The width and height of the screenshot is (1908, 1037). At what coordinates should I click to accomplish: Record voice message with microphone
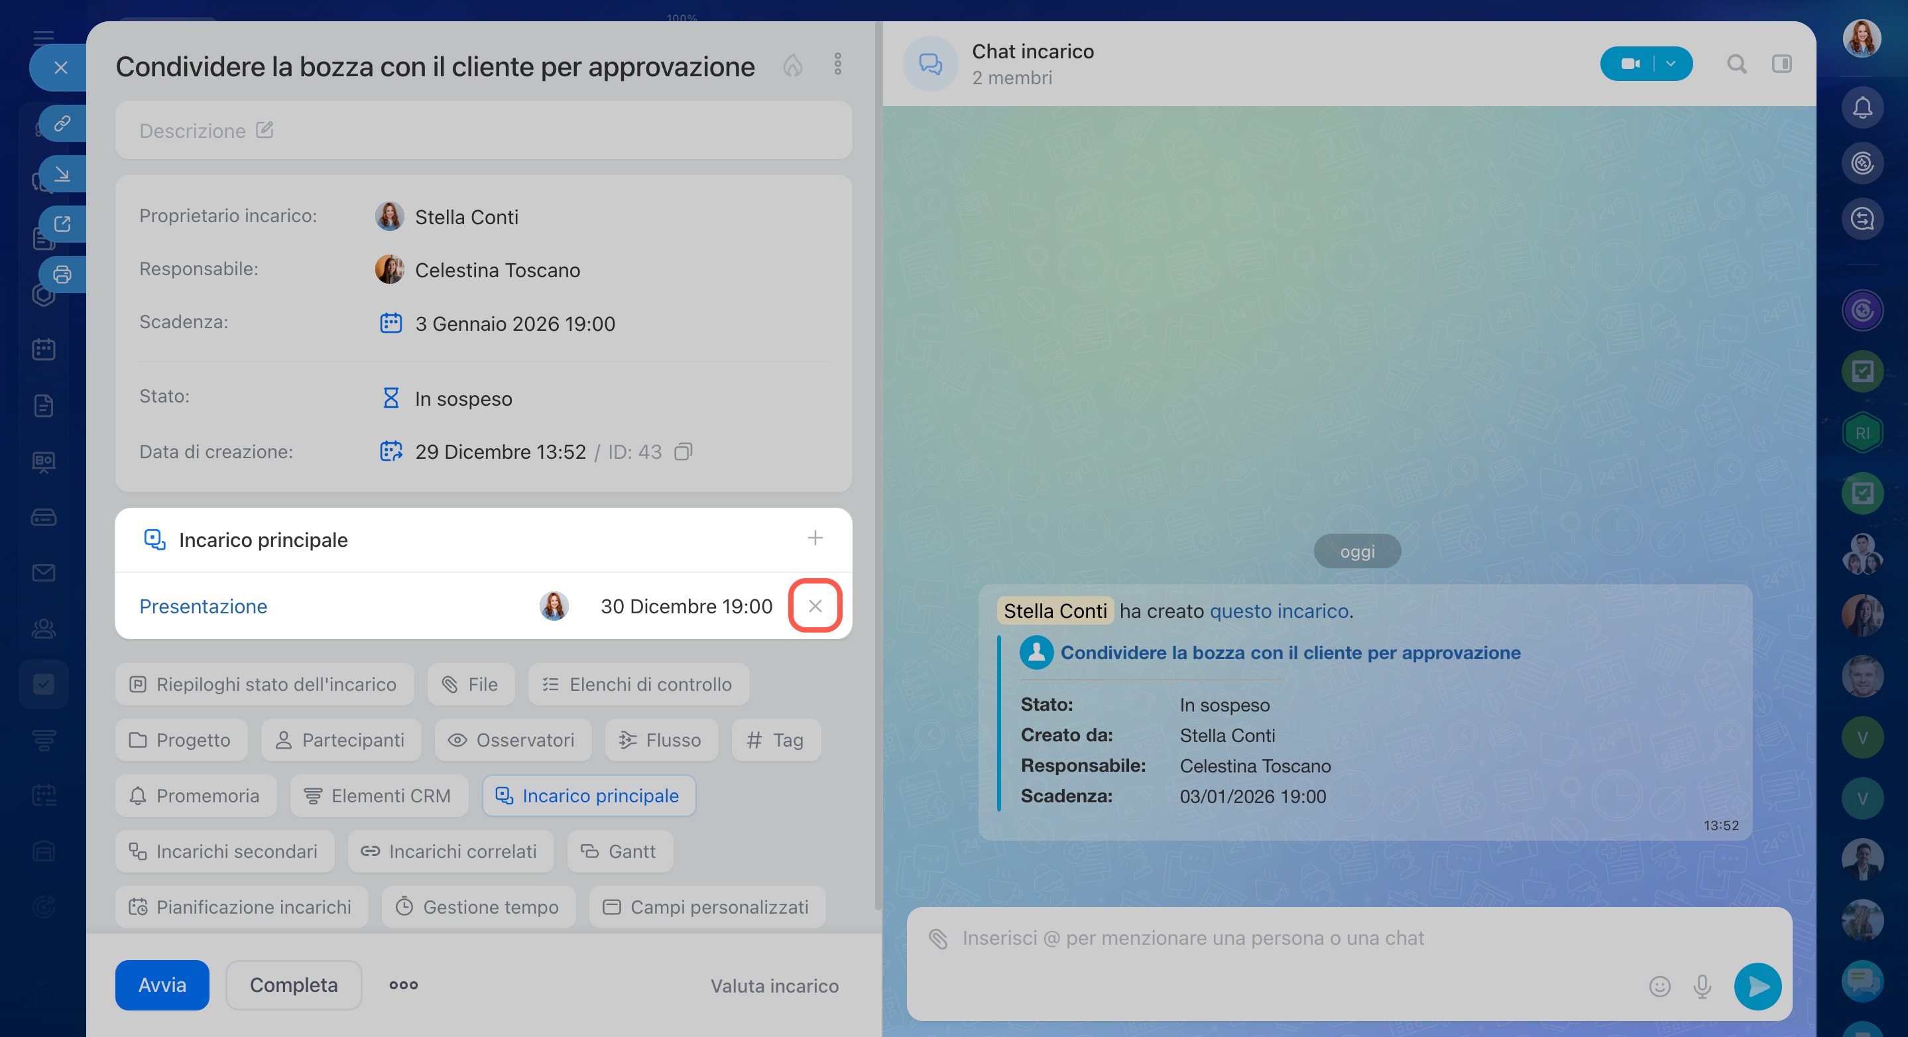pos(1702,986)
